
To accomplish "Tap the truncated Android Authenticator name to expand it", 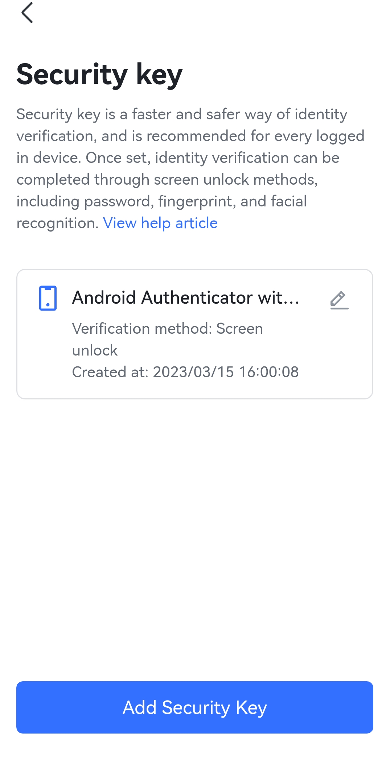I will tap(186, 297).
